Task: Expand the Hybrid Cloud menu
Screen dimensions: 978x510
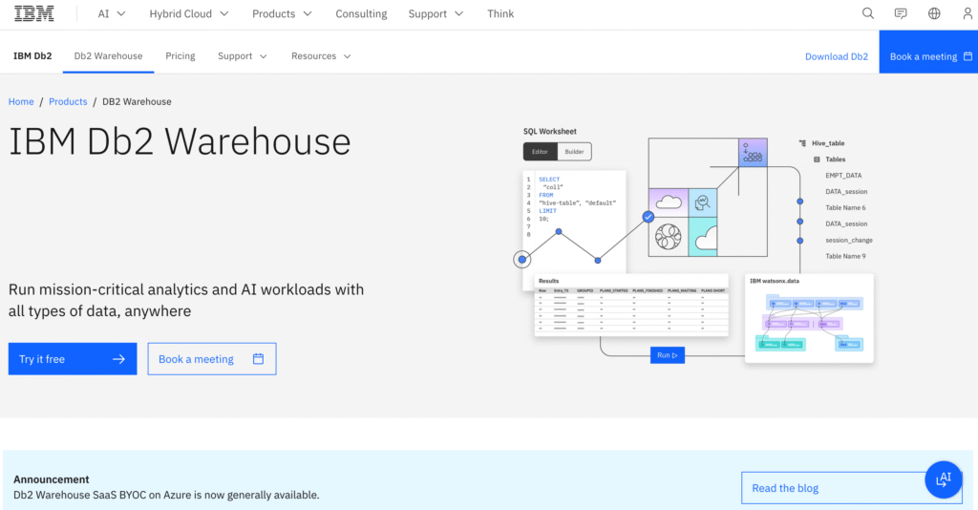Action: pos(189,13)
